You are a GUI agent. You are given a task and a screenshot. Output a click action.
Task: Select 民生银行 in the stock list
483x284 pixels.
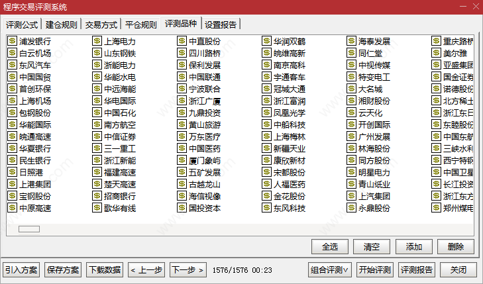click(35, 160)
